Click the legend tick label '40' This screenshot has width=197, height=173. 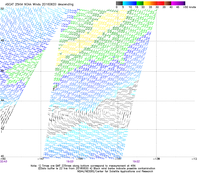pos(171,7)
